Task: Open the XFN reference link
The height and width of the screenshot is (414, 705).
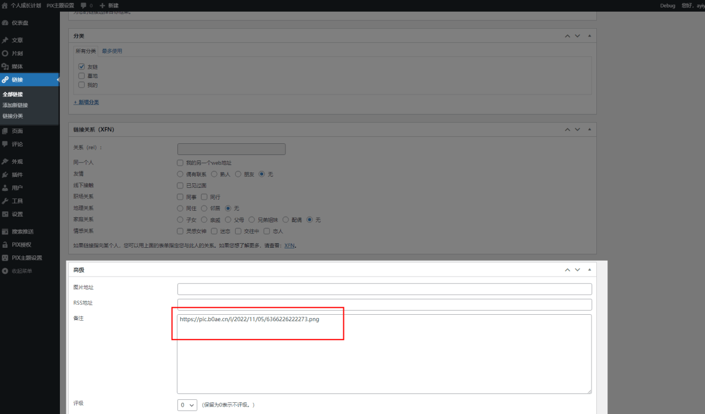Action: click(x=289, y=246)
